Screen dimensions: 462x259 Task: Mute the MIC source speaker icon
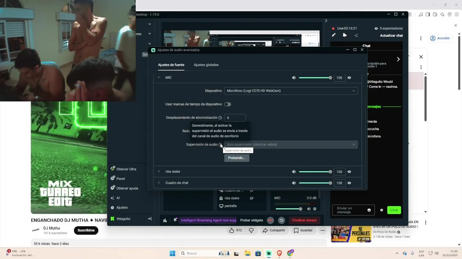(294, 78)
